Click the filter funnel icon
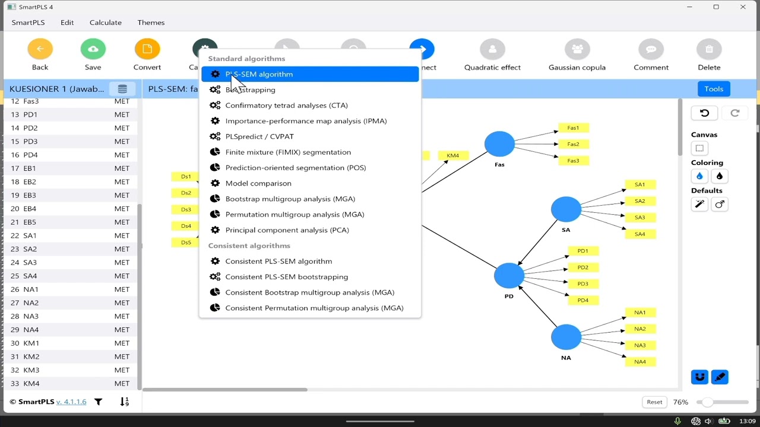This screenshot has width=760, height=427. (x=99, y=402)
